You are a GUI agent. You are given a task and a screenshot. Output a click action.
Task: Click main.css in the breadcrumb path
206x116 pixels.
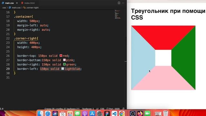tap(16, 8)
